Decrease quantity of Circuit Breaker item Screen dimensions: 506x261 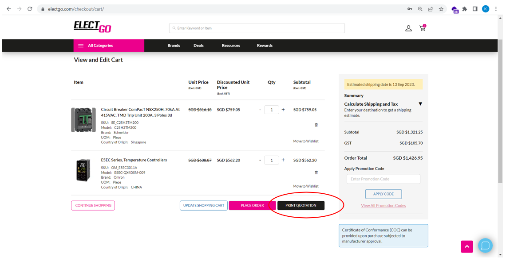(x=260, y=110)
